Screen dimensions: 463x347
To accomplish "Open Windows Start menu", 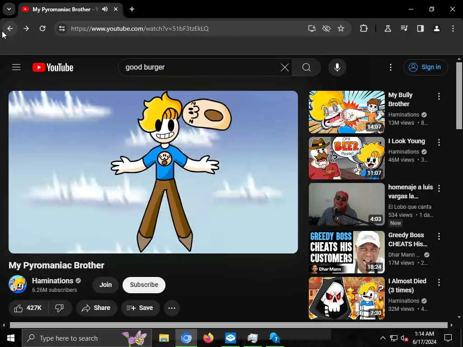I will [11, 338].
